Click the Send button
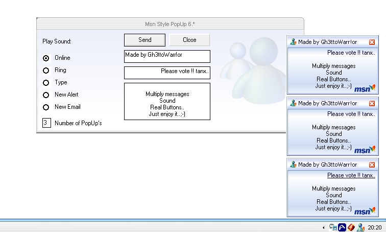Image resolution: width=386 pixels, height=232 pixels. (x=144, y=40)
